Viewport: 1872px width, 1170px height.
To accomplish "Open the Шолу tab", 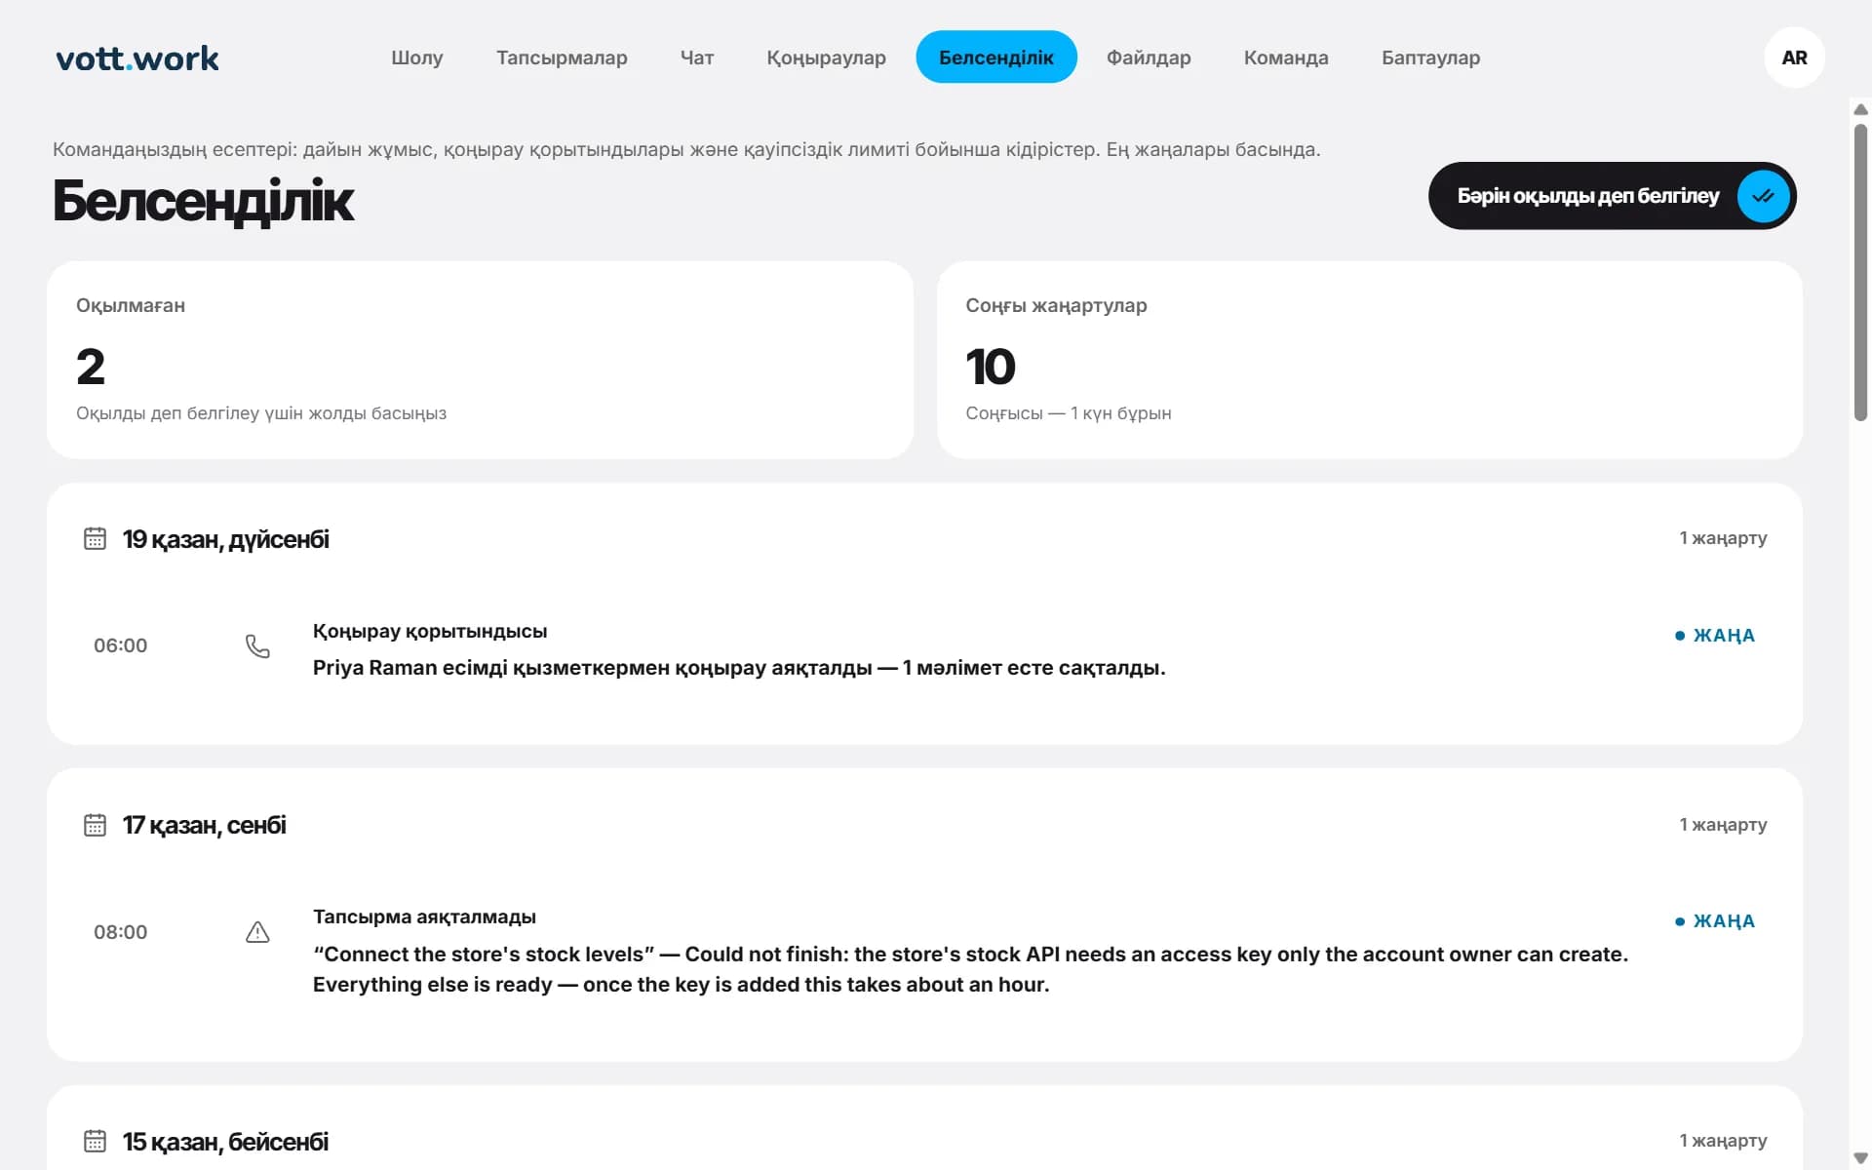I will [417, 58].
